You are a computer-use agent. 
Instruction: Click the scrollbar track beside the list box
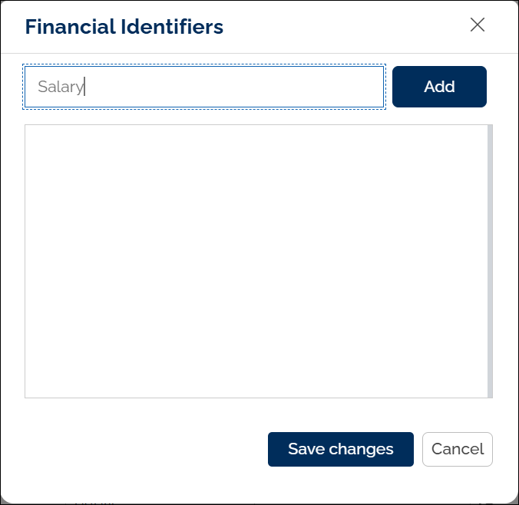490,261
